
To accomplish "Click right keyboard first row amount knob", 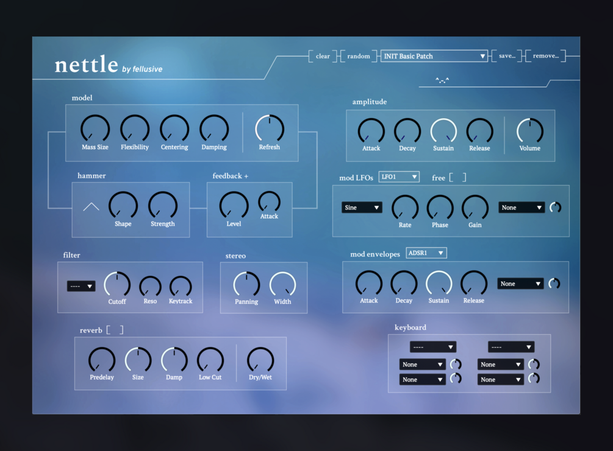I will click(534, 365).
